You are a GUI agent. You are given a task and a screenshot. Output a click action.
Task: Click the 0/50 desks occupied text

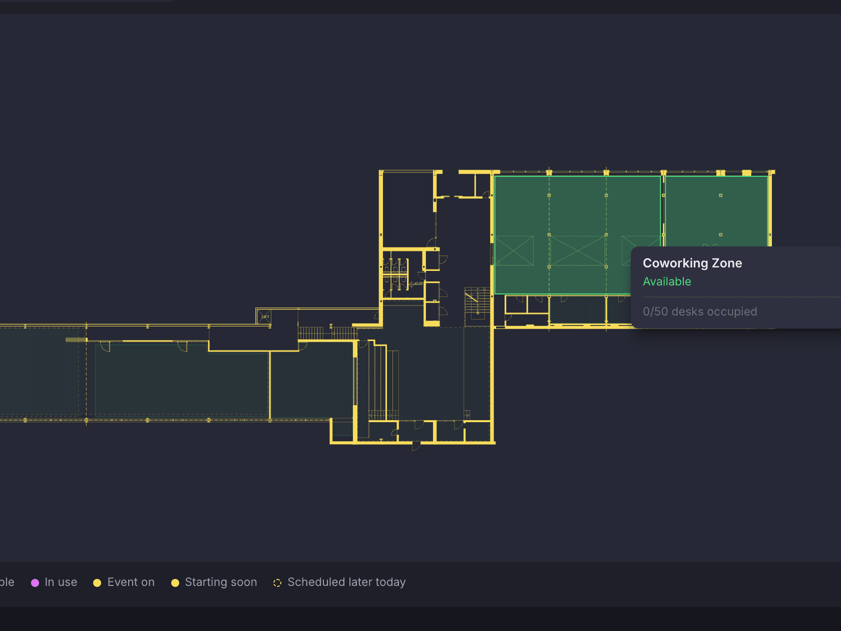pos(700,311)
